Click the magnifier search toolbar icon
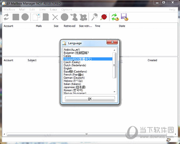The height and width of the screenshot is (144, 180). click(95, 17)
